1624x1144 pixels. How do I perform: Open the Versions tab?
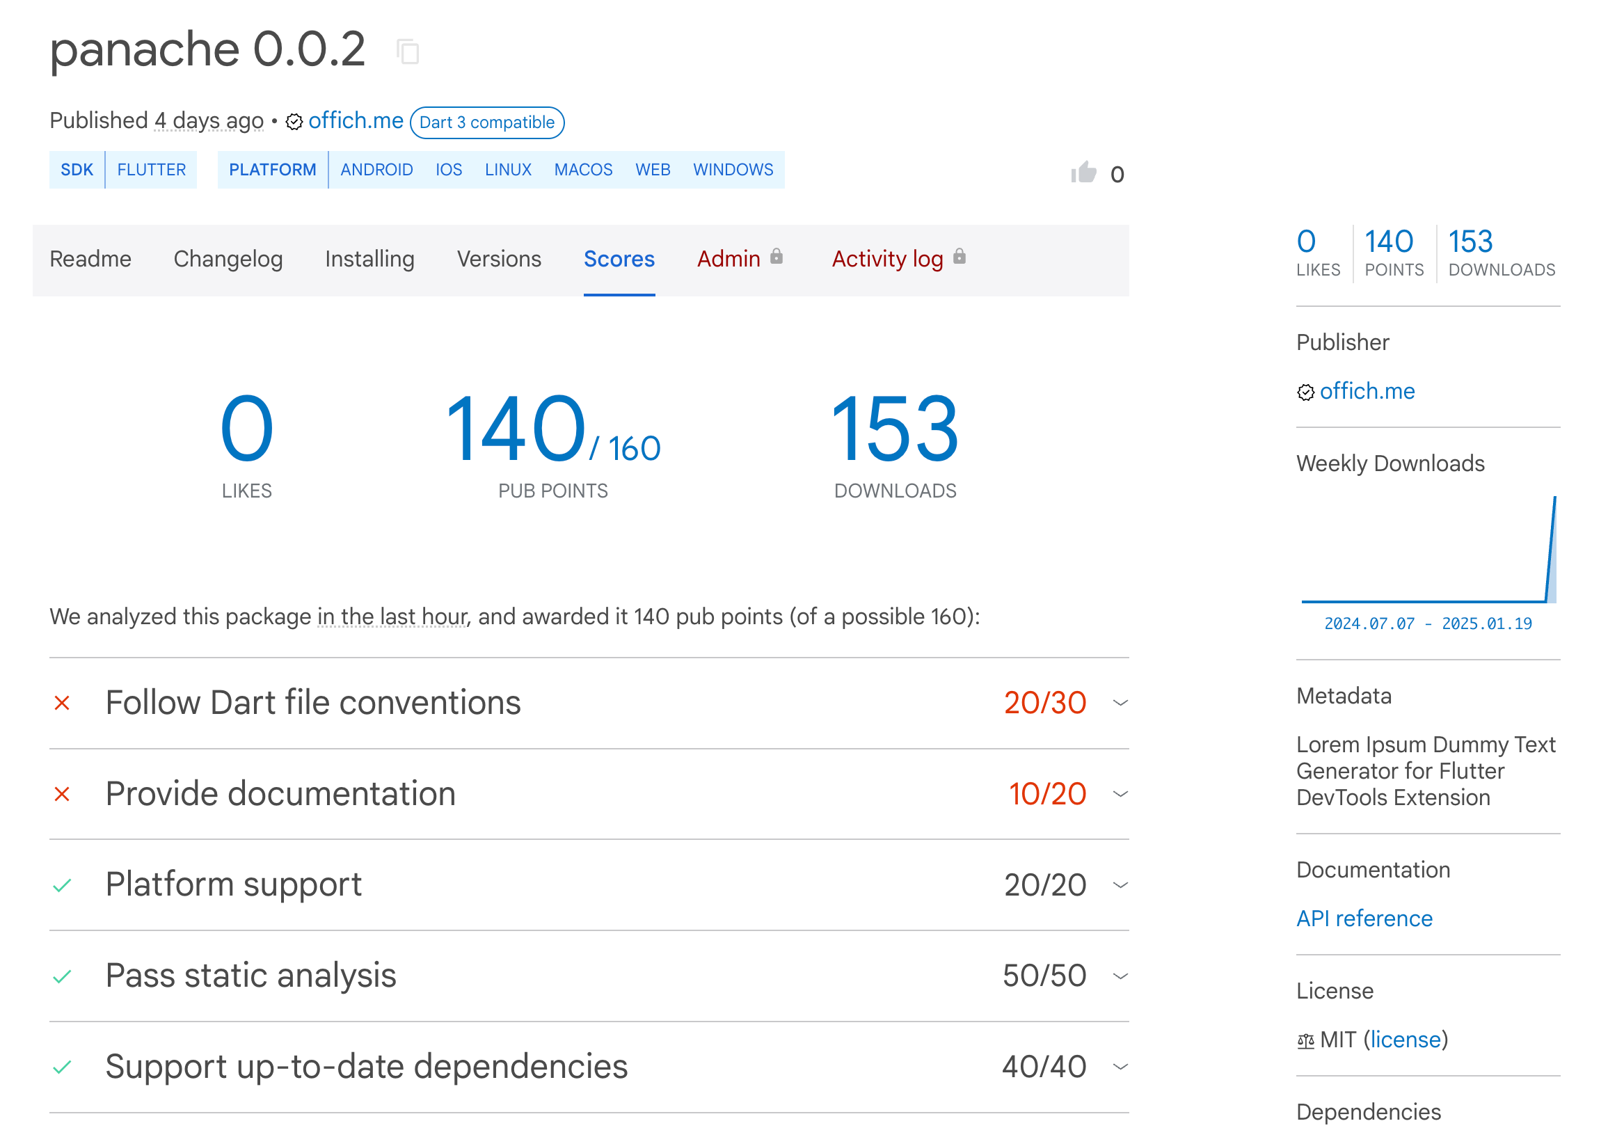(x=499, y=259)
